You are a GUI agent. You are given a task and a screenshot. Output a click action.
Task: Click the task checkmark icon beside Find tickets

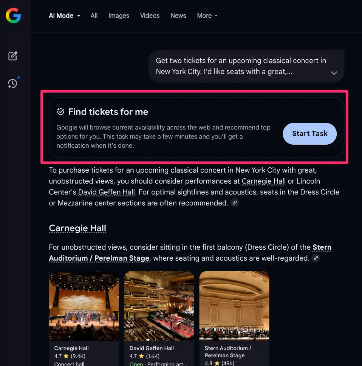(60, 111)
